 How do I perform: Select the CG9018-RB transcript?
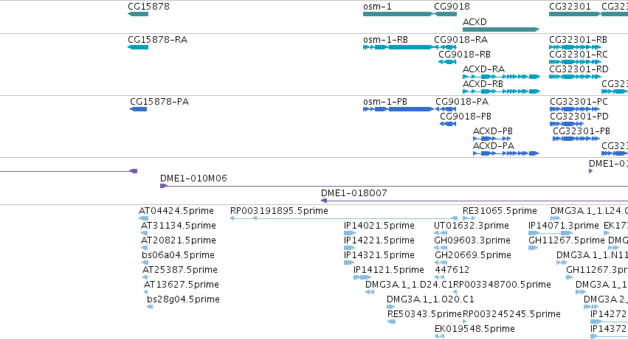447,62
